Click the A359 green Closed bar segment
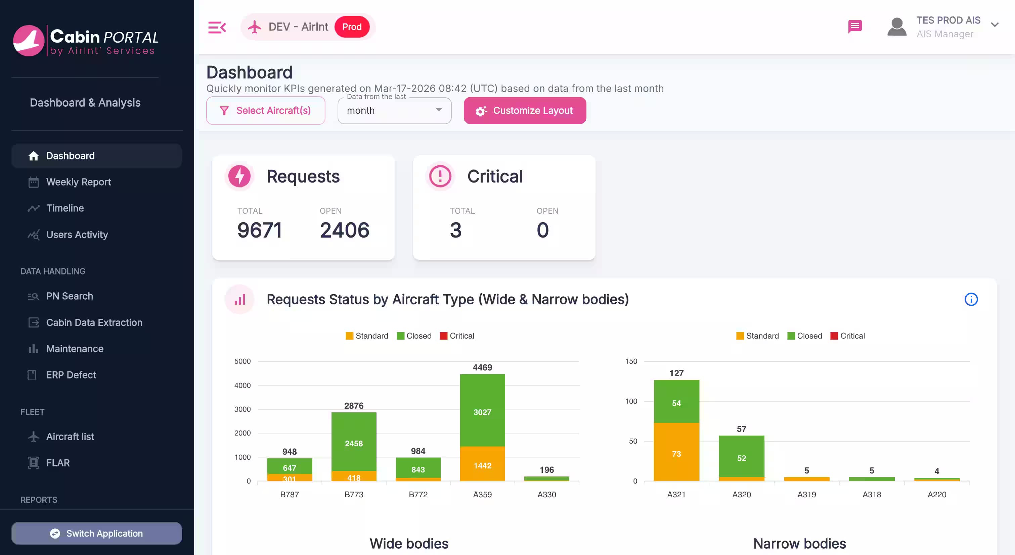The image size is (1015, 555). (482, 409)
